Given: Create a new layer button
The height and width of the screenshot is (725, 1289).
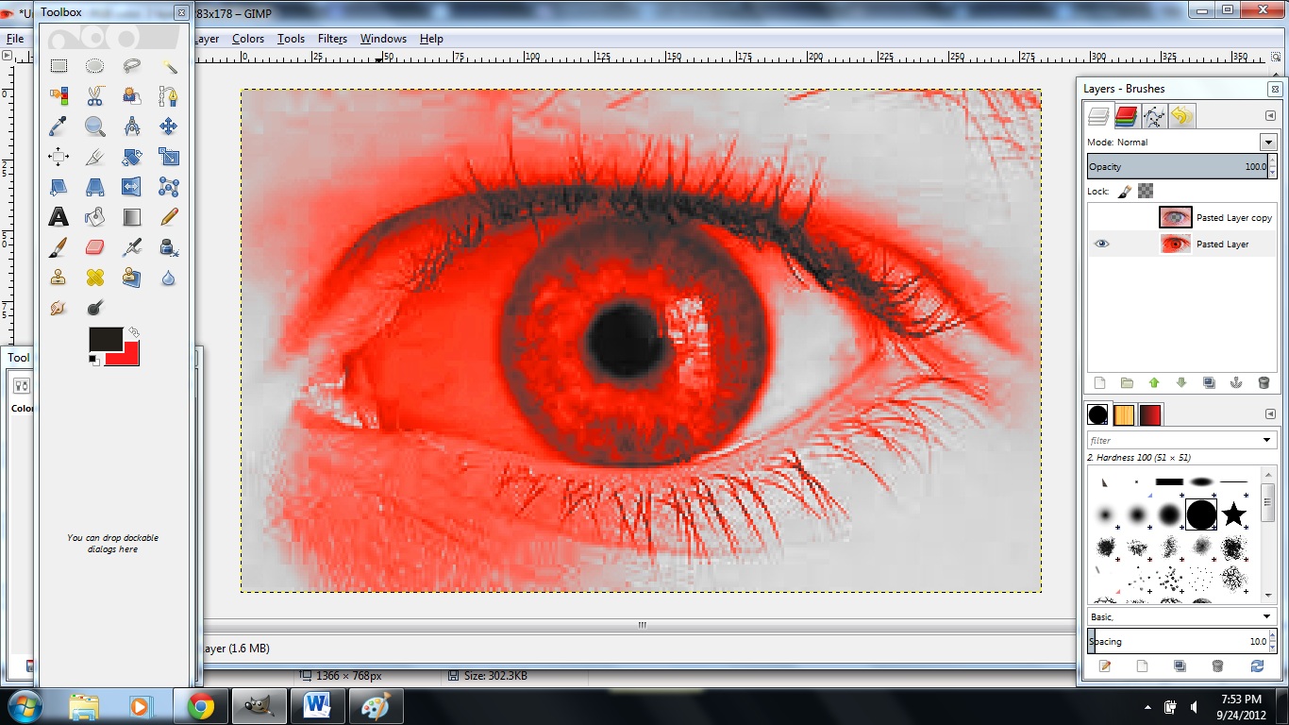Looking at the screenshot, I should click(x=1099, y=383).
